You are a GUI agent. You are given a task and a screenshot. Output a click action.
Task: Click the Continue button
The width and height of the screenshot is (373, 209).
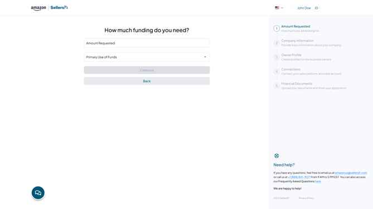pyautogui.click(x=147, y=70)
